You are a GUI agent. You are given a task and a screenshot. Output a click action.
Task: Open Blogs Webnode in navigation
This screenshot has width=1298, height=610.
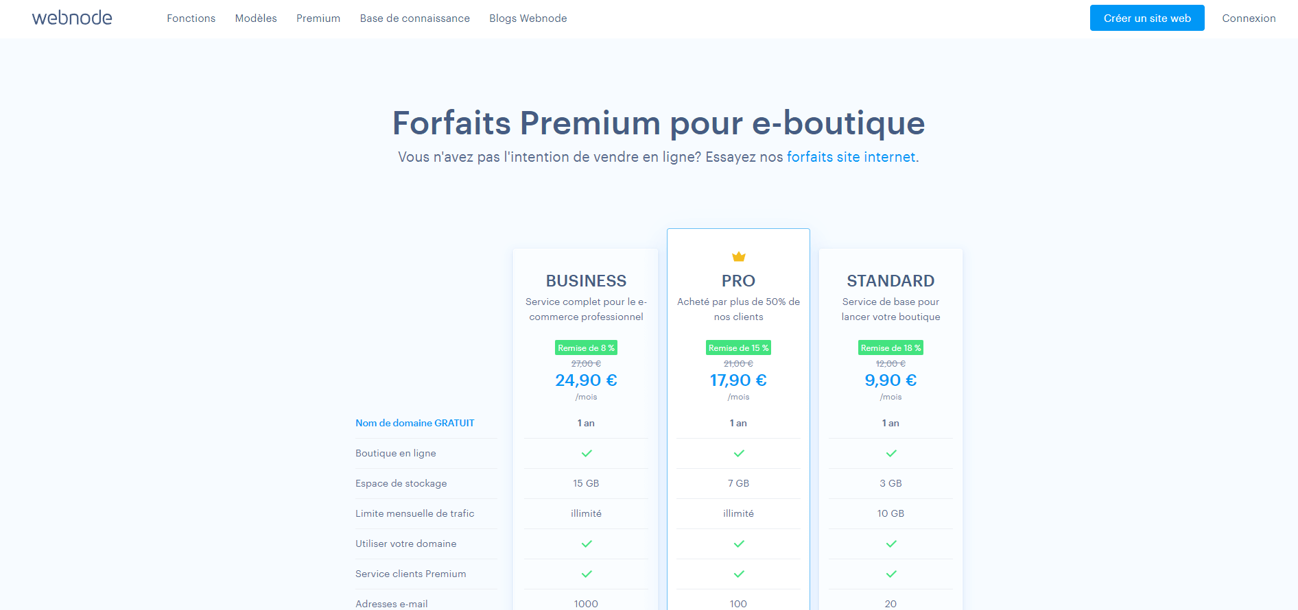(x=528, y=19)
